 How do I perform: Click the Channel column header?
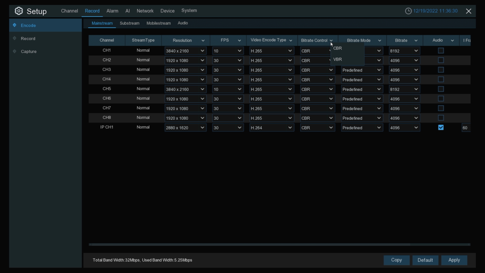point(107,40)
